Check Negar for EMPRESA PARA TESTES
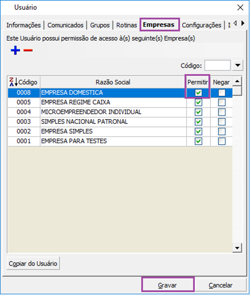The height and width of the screenshot is (296, 251). [x=222, y=141]
